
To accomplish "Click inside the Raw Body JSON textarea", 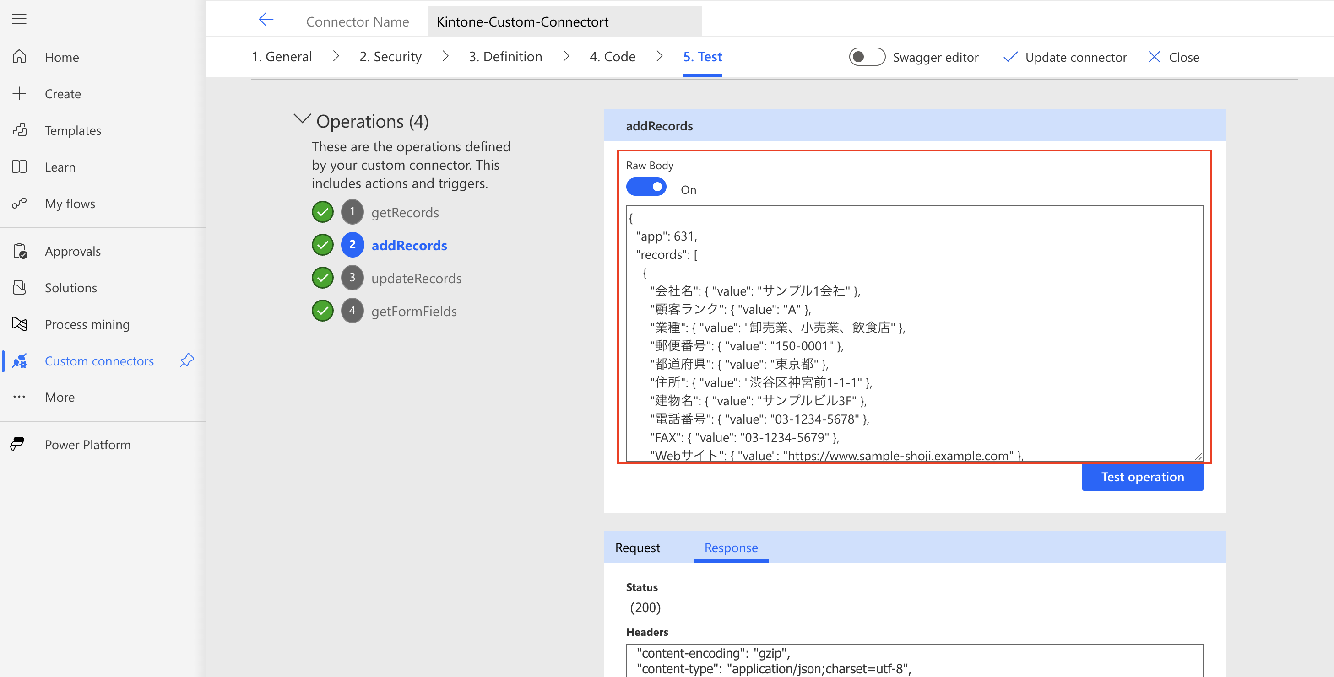I will [914, 333].
